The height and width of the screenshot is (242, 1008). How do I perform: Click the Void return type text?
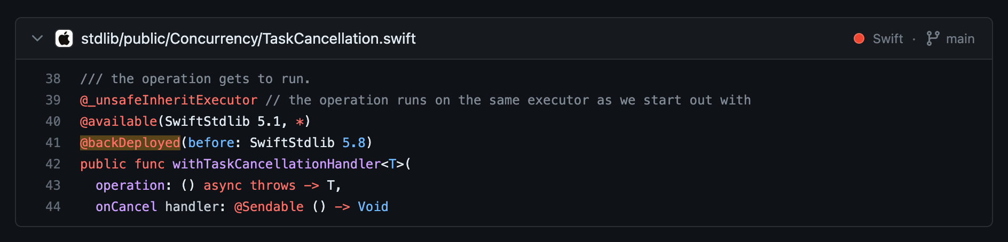point(373,207)
